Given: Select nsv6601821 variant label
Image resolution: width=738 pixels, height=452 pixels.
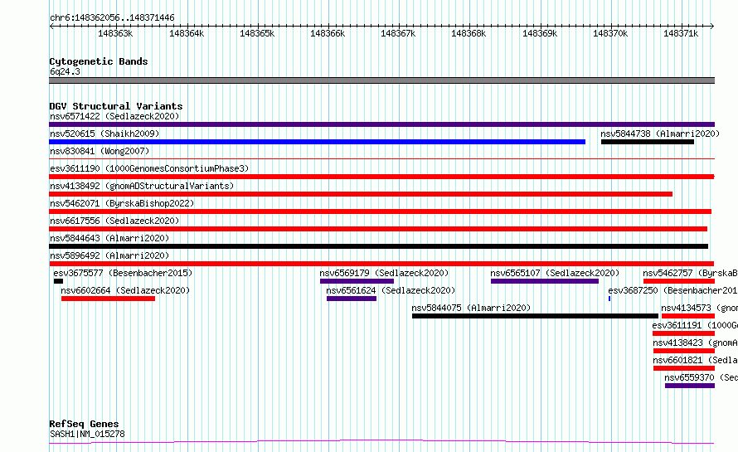Looking at the screenshot, I should (x=695, y=360).
